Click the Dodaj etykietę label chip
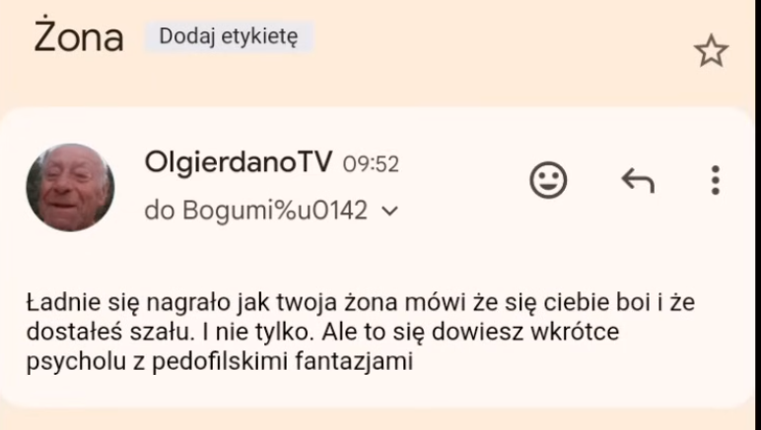761x430 pixels. click(229, 36)
